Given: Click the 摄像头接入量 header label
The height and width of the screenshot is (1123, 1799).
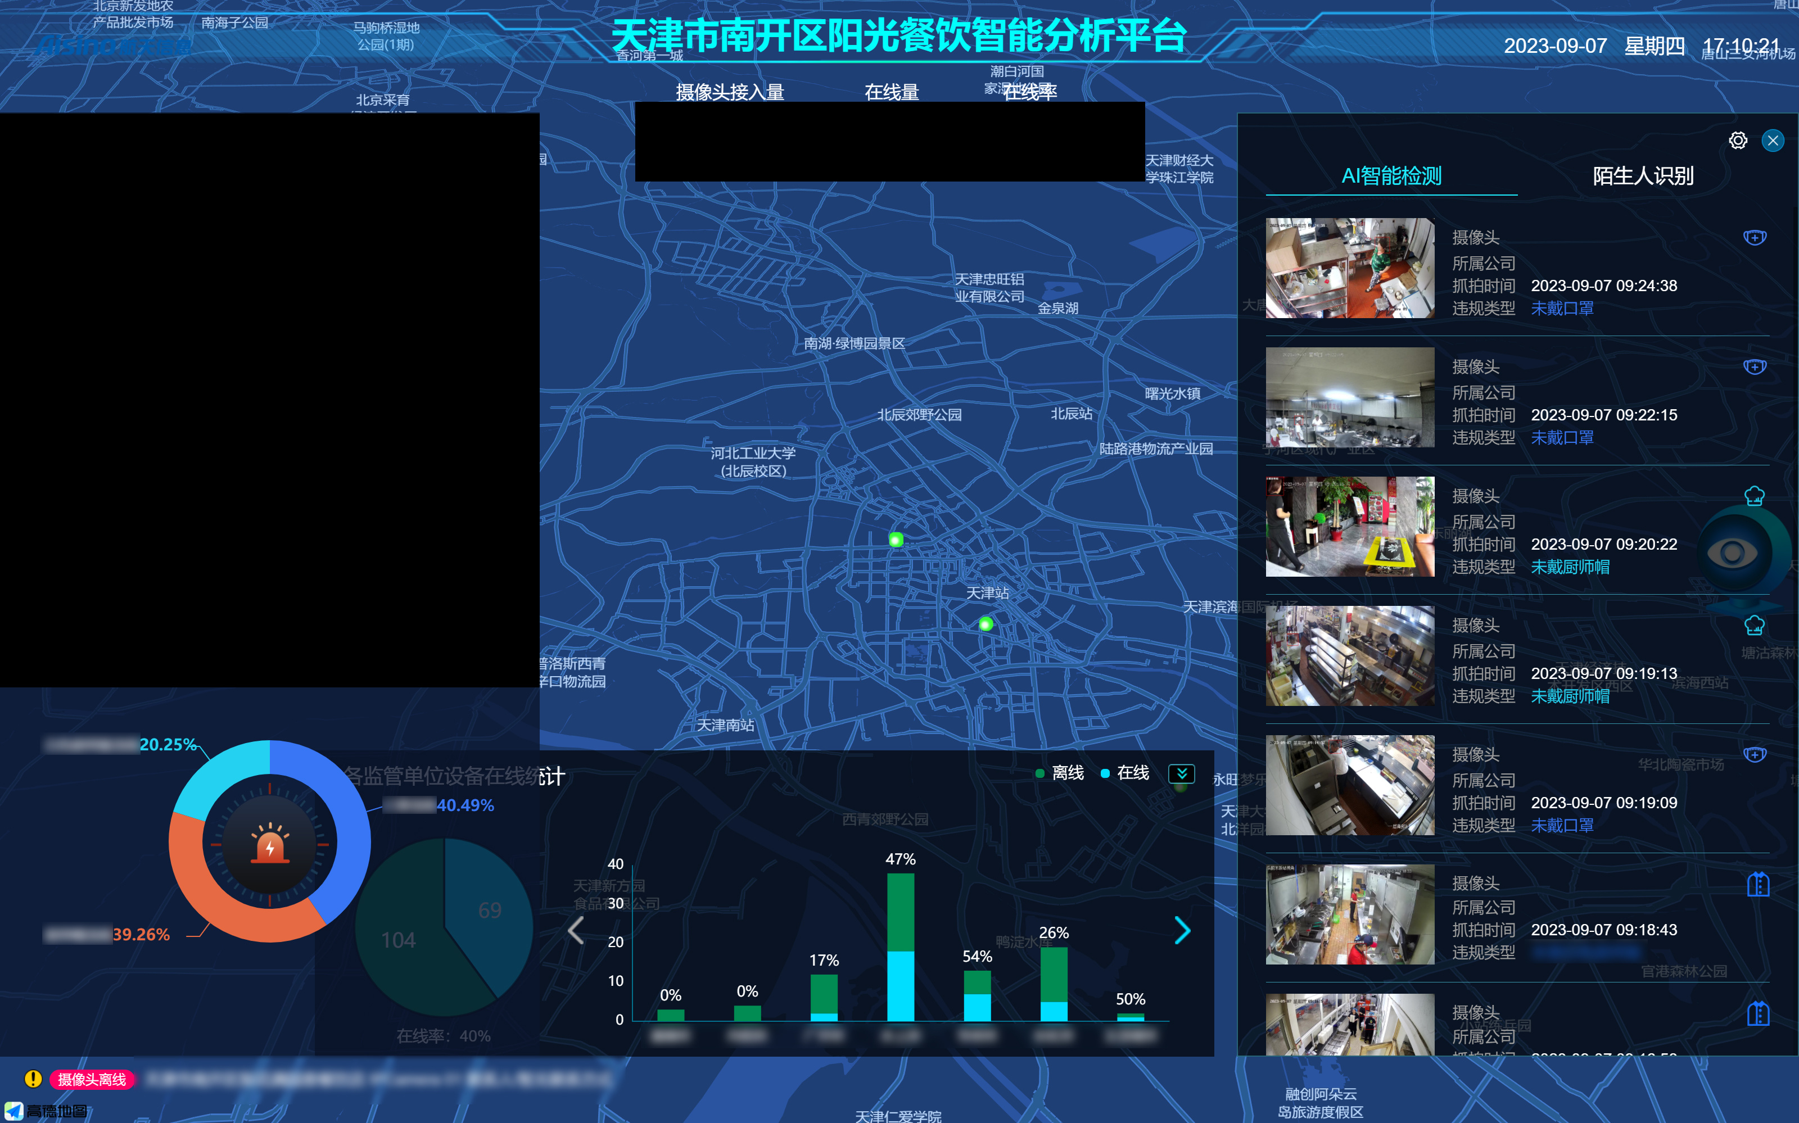Looking at the screenshot, I should (x=729, y=92).
